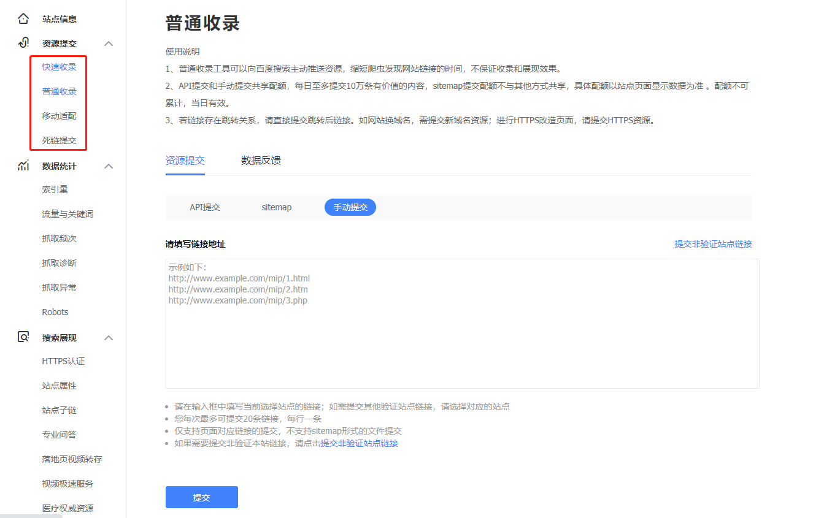Open the Robots settings page
824x518 pixels.
click(x=55, y=311)
